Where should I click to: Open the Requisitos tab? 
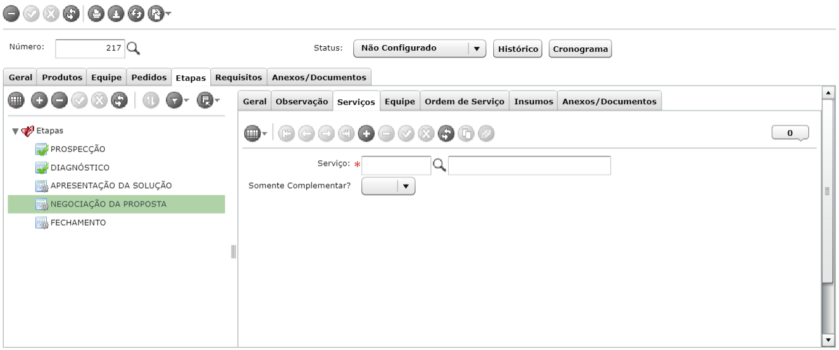click(x=239, y=77)
